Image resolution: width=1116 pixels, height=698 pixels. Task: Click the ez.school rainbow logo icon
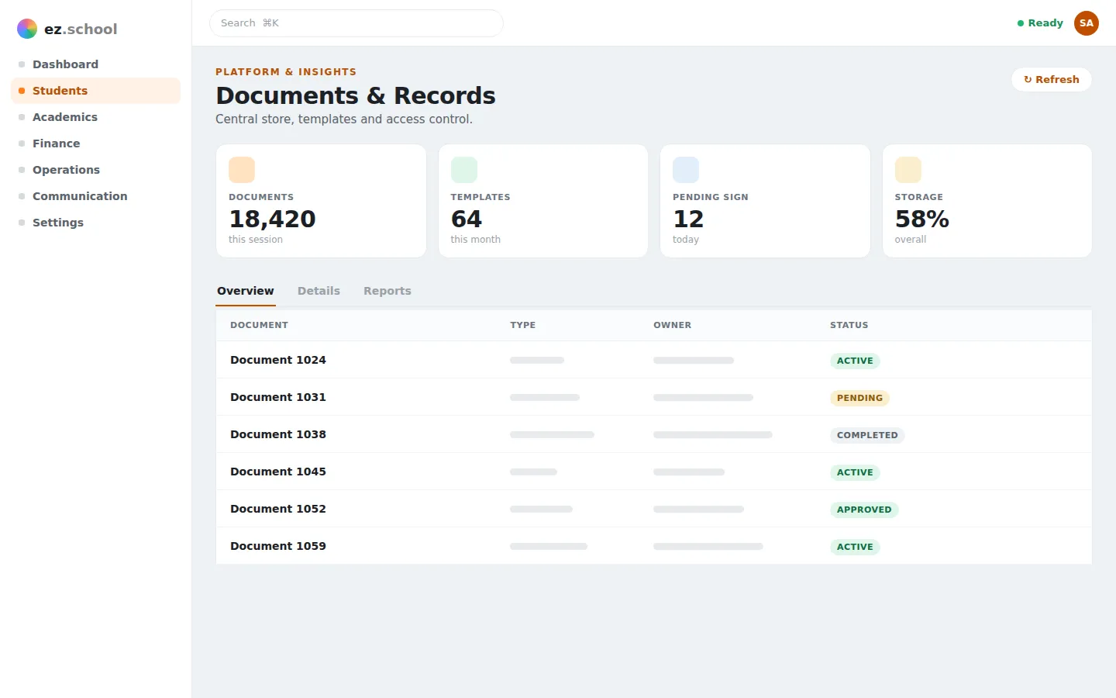point(27,29)
